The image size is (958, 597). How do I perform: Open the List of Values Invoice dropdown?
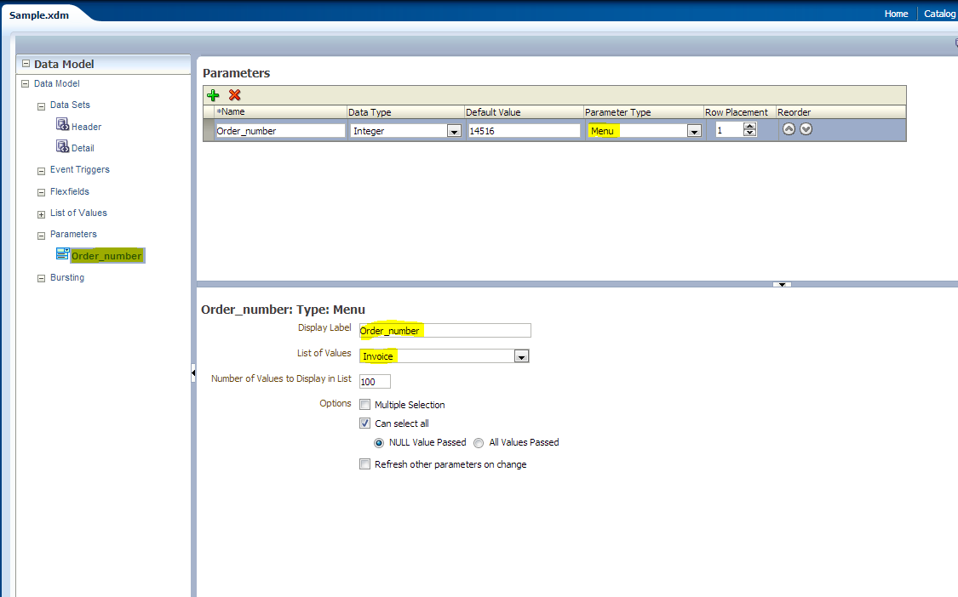click(520, 355)
